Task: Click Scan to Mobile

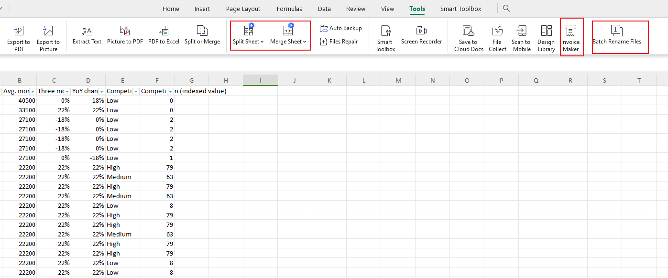Action: pyautogui.click(x=522, y=38)
